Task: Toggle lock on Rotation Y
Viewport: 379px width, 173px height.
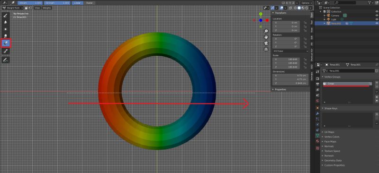Action: click(306, 43)
